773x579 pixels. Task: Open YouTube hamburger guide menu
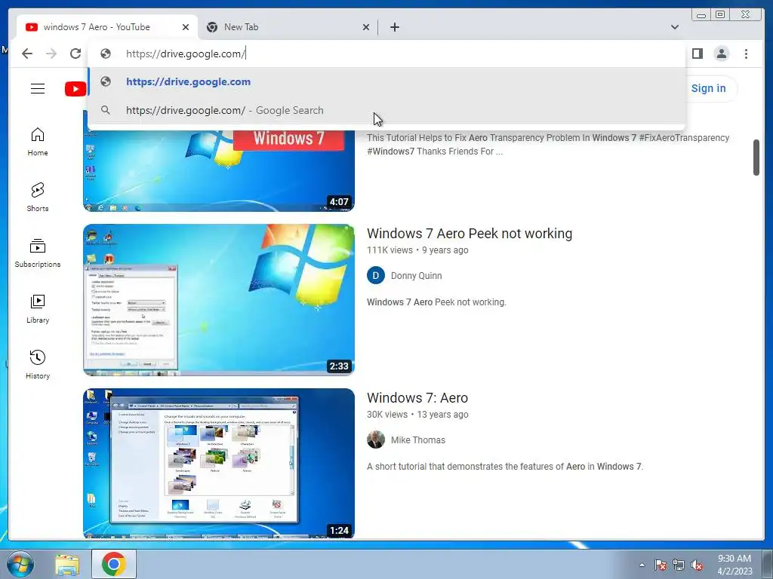point(38,89)
